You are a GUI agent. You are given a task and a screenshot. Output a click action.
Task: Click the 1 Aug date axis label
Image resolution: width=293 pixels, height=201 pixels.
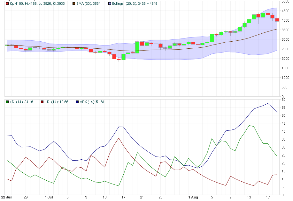pyautogui.click(x=193, y=198)
